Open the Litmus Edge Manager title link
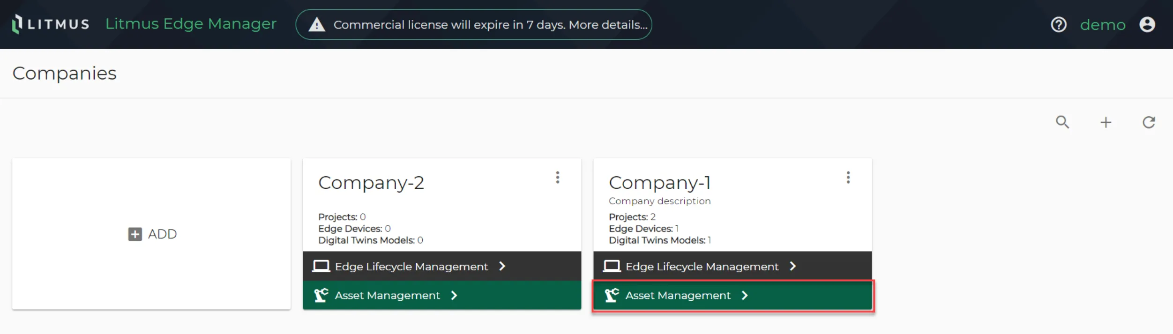Image resolution: width=1173 pixels, height=334 pixels. [x=191, y=24]
